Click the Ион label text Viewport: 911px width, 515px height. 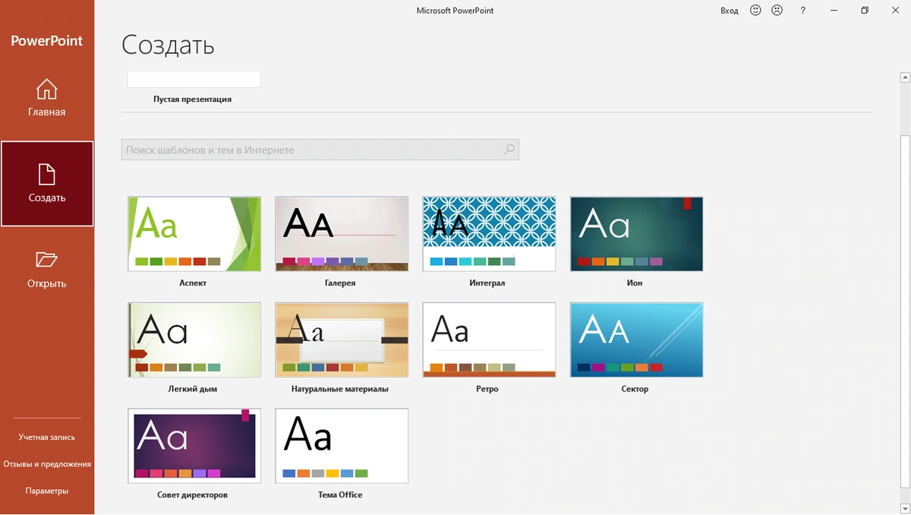(x=635, y=283)
